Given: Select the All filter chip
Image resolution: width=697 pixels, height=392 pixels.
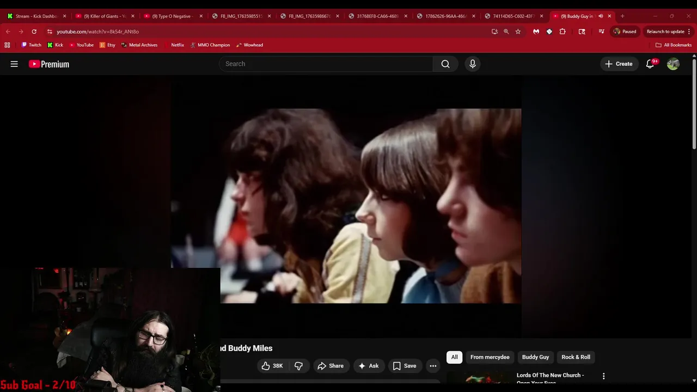Looking at the screenshot, I should tap(454, 357).
